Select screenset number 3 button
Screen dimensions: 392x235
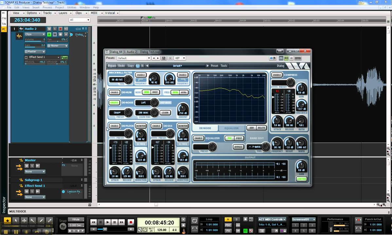tap(312, 225)
